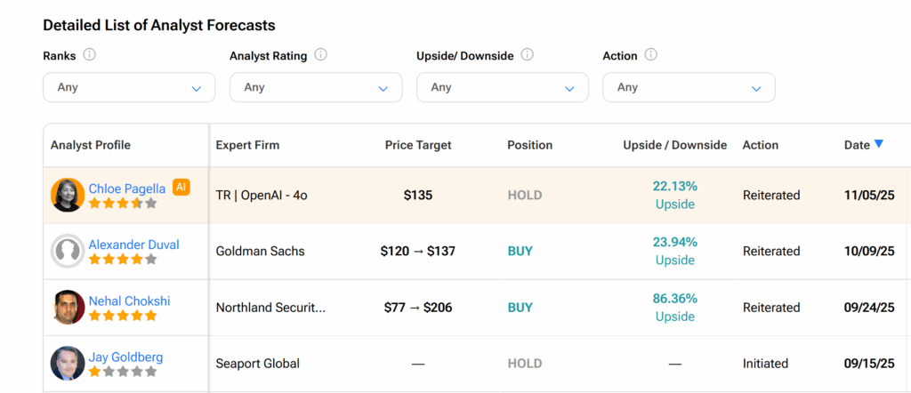Click Chloe Pagella's profile photo
Image resolution: width=911 pixels, height=393 pixels.
coord(68,196)
